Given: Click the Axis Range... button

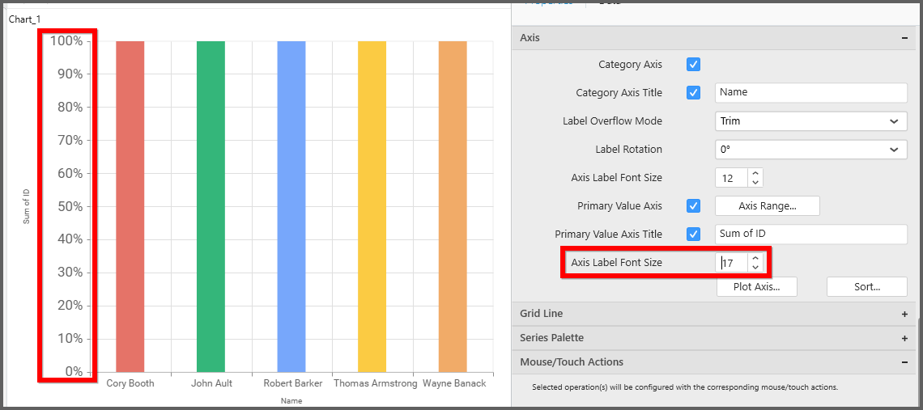Looking at the screenshot, I should click(x=767, y=206).
